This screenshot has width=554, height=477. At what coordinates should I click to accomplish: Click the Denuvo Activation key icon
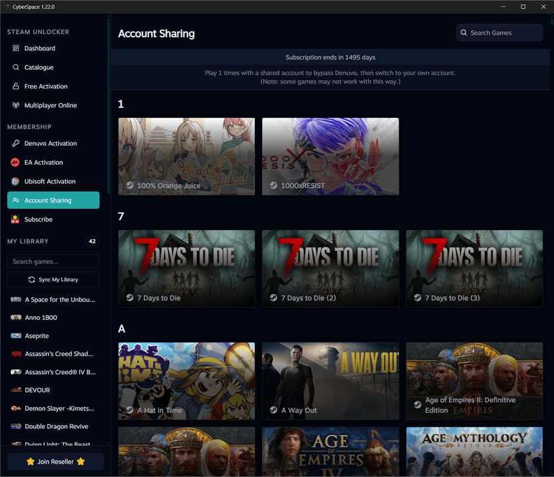coord(16,144)
